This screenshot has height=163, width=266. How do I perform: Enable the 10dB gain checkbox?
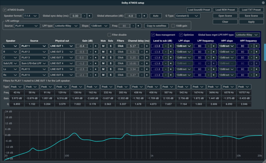(173, 26)
